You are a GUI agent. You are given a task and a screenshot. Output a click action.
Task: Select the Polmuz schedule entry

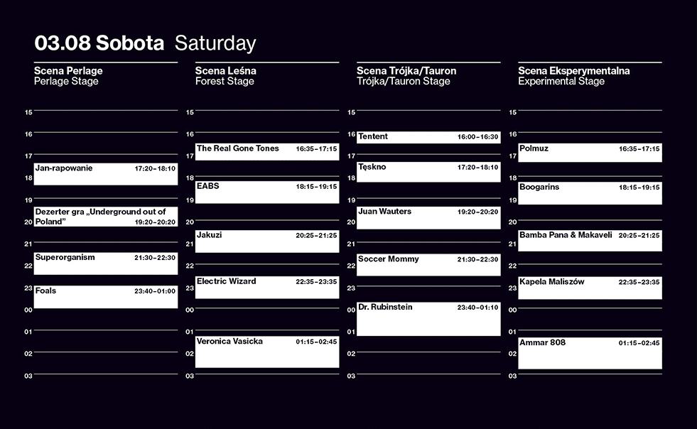coord(590,153)
